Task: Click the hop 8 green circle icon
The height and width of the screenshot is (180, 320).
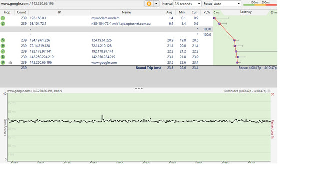Action: 3,57
